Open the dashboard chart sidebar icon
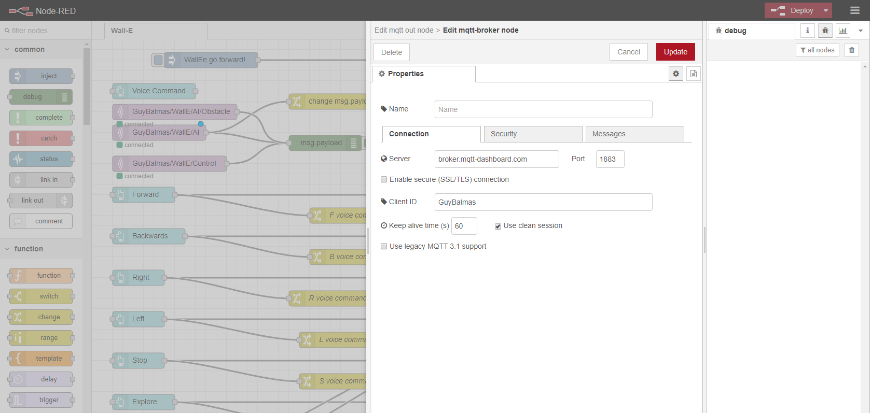 click(843, 31)
